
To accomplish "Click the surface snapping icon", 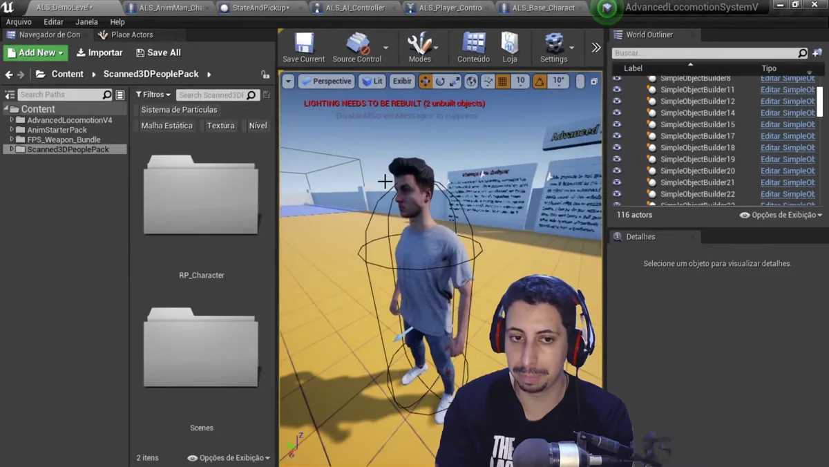I will (x=488, y=82).
